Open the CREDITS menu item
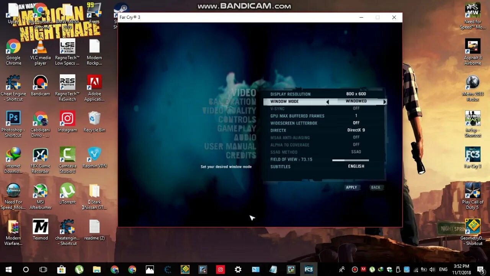The image size is (490, 276). coord(241,155)
